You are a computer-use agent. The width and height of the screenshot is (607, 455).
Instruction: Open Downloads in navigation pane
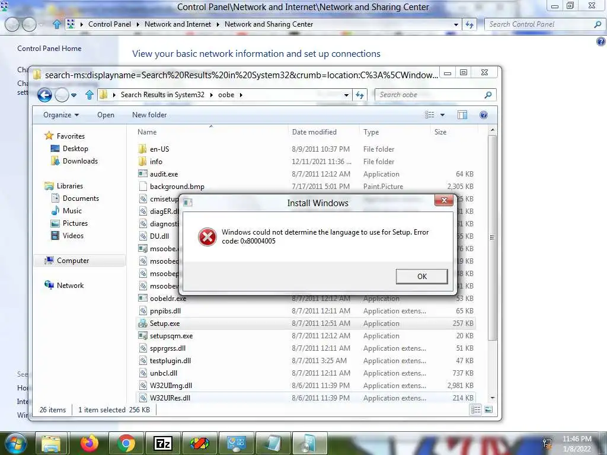click(x=80, y=161)
